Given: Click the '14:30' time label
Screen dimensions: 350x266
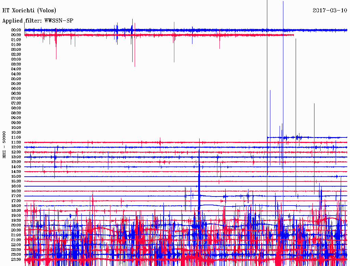Looking at the screenshot, I should (16, 172).
